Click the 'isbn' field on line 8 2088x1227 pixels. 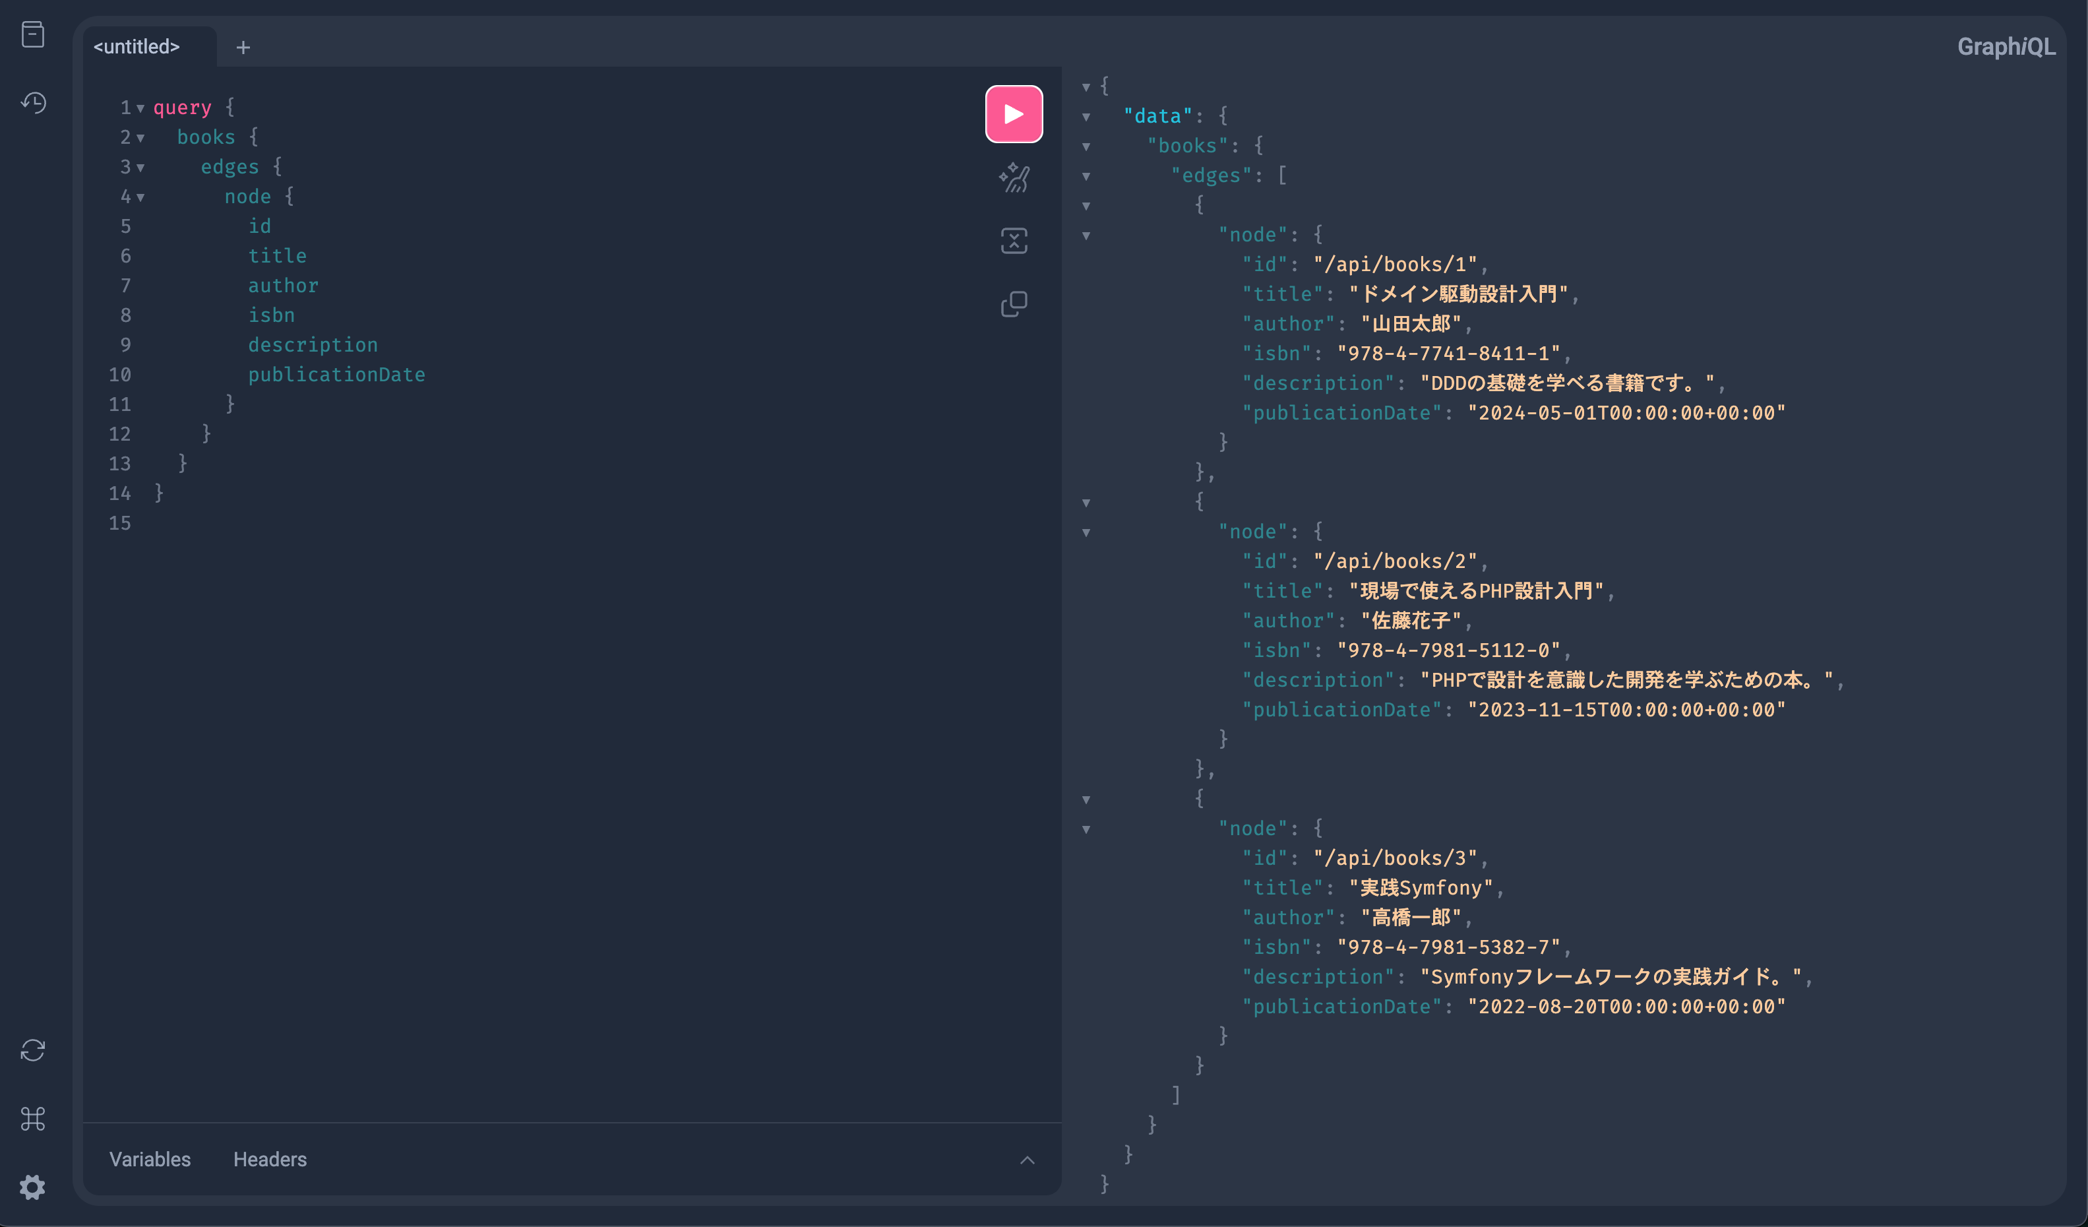pos(271,315)
